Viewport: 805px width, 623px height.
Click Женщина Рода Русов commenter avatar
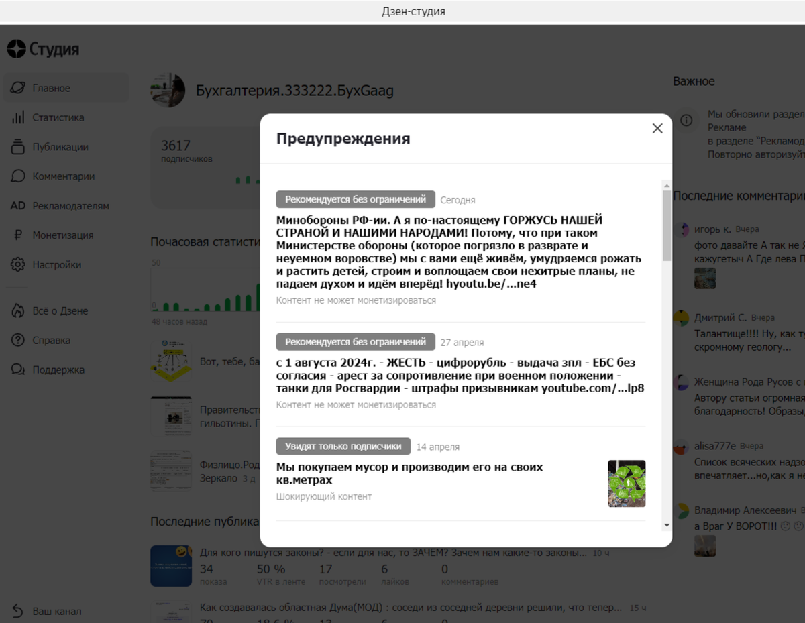(x=682, y=382)
